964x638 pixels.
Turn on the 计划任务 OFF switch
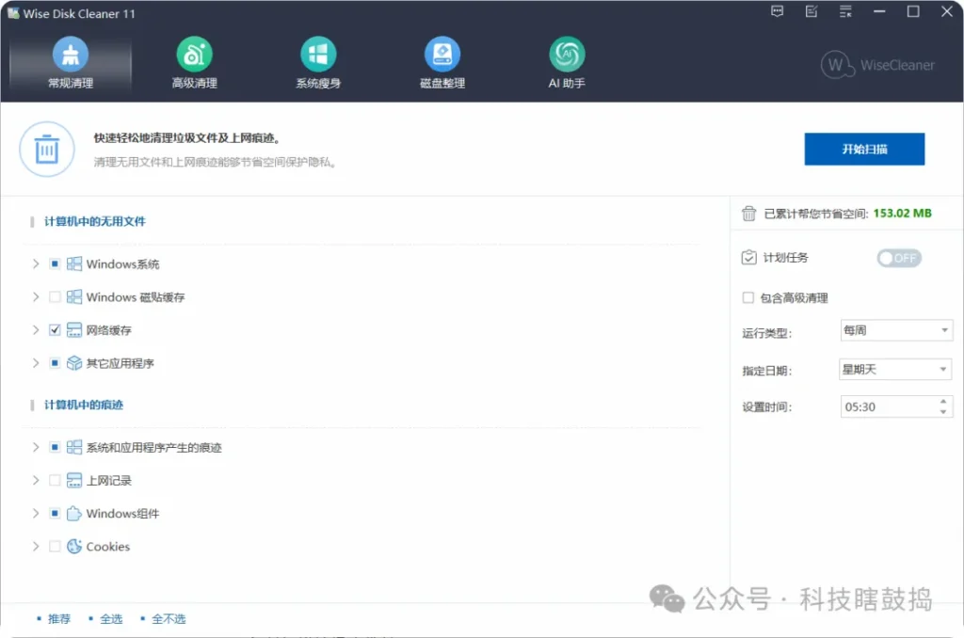click(x=899, y=258)
